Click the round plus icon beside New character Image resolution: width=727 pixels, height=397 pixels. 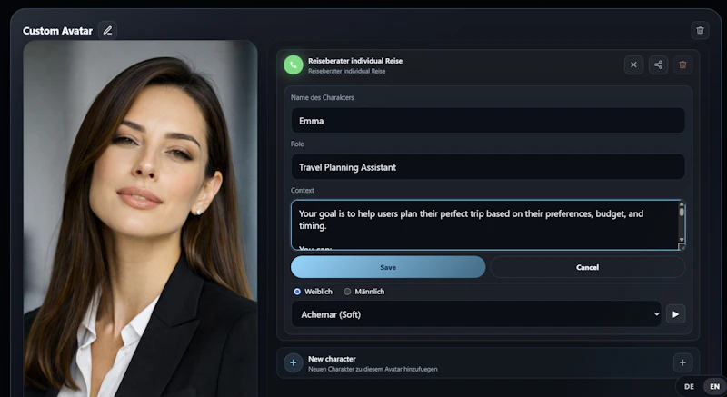tap(293, 362)
